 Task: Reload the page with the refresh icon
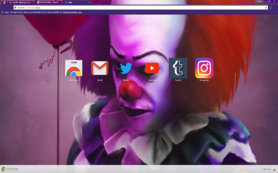coord(10,8)
